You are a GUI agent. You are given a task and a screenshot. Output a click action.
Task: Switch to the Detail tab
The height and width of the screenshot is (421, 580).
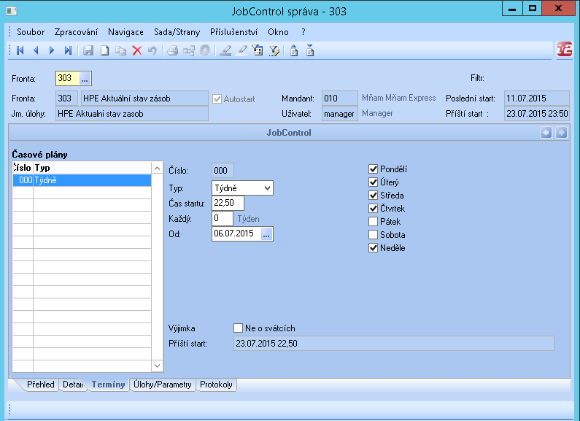point(73,385)
